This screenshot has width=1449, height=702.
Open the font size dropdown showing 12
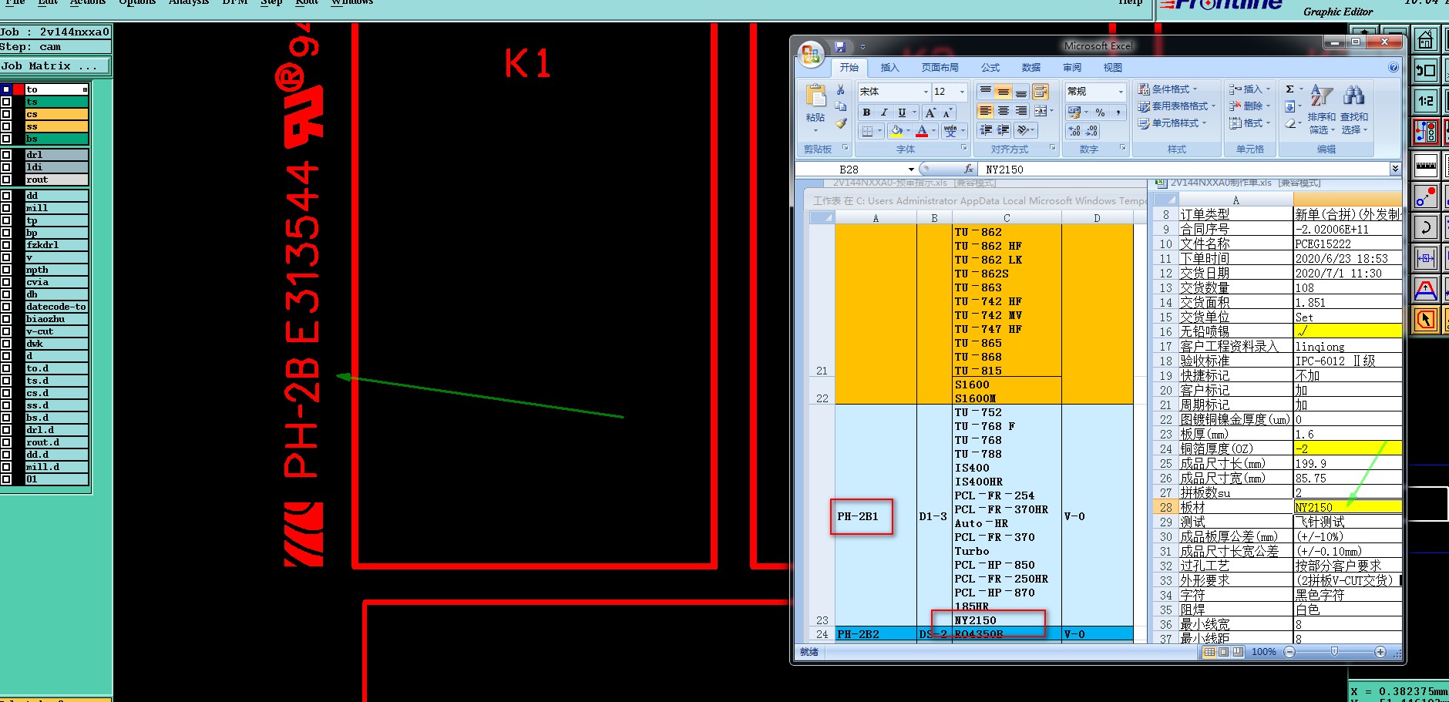point(962,92)
